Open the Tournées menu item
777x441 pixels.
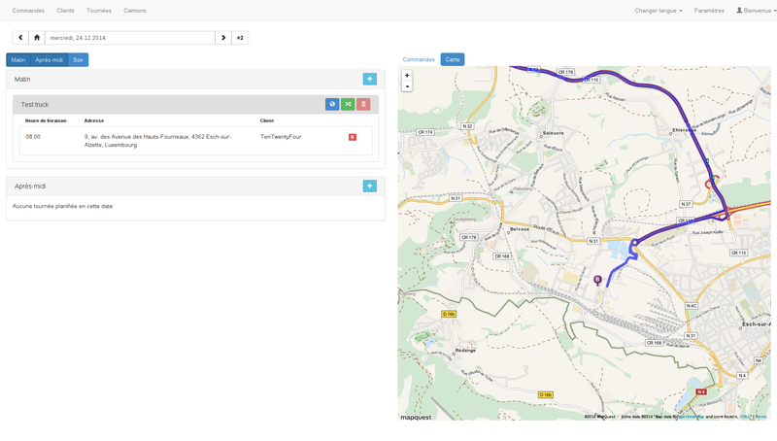pyautogui.click(x=99, y=11)
